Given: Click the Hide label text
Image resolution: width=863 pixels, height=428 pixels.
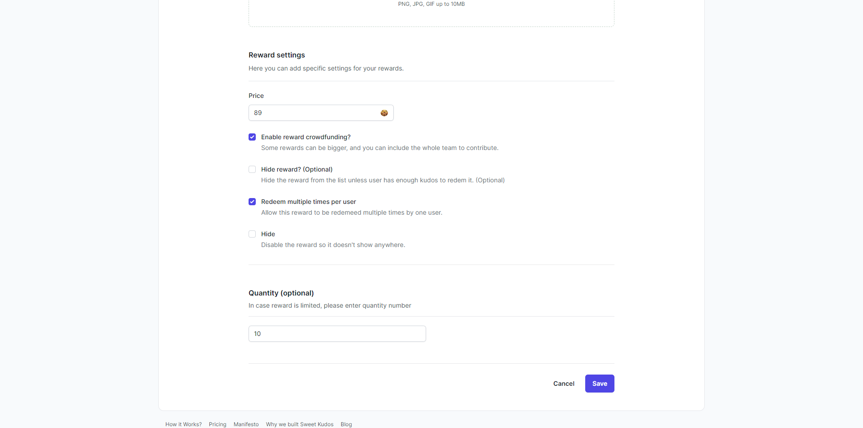Looking at the screenshot, I should [268, 234].
